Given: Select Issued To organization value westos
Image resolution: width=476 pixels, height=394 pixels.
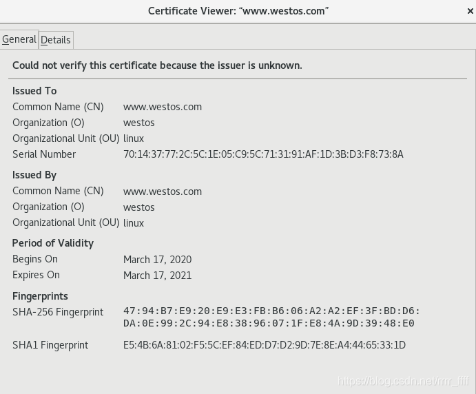Looking at the screenshot, I should pos(139,123).
